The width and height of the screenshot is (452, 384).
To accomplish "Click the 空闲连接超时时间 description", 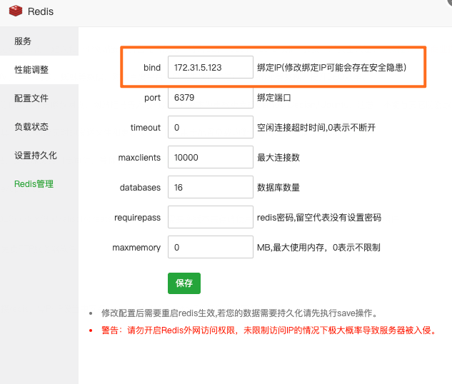I will pos(316,127).
